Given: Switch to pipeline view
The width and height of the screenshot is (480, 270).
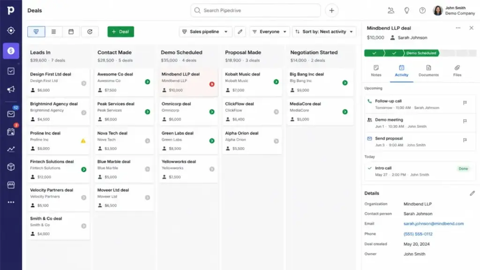Looking at the screenshot, I should click(x=36, y=31).
